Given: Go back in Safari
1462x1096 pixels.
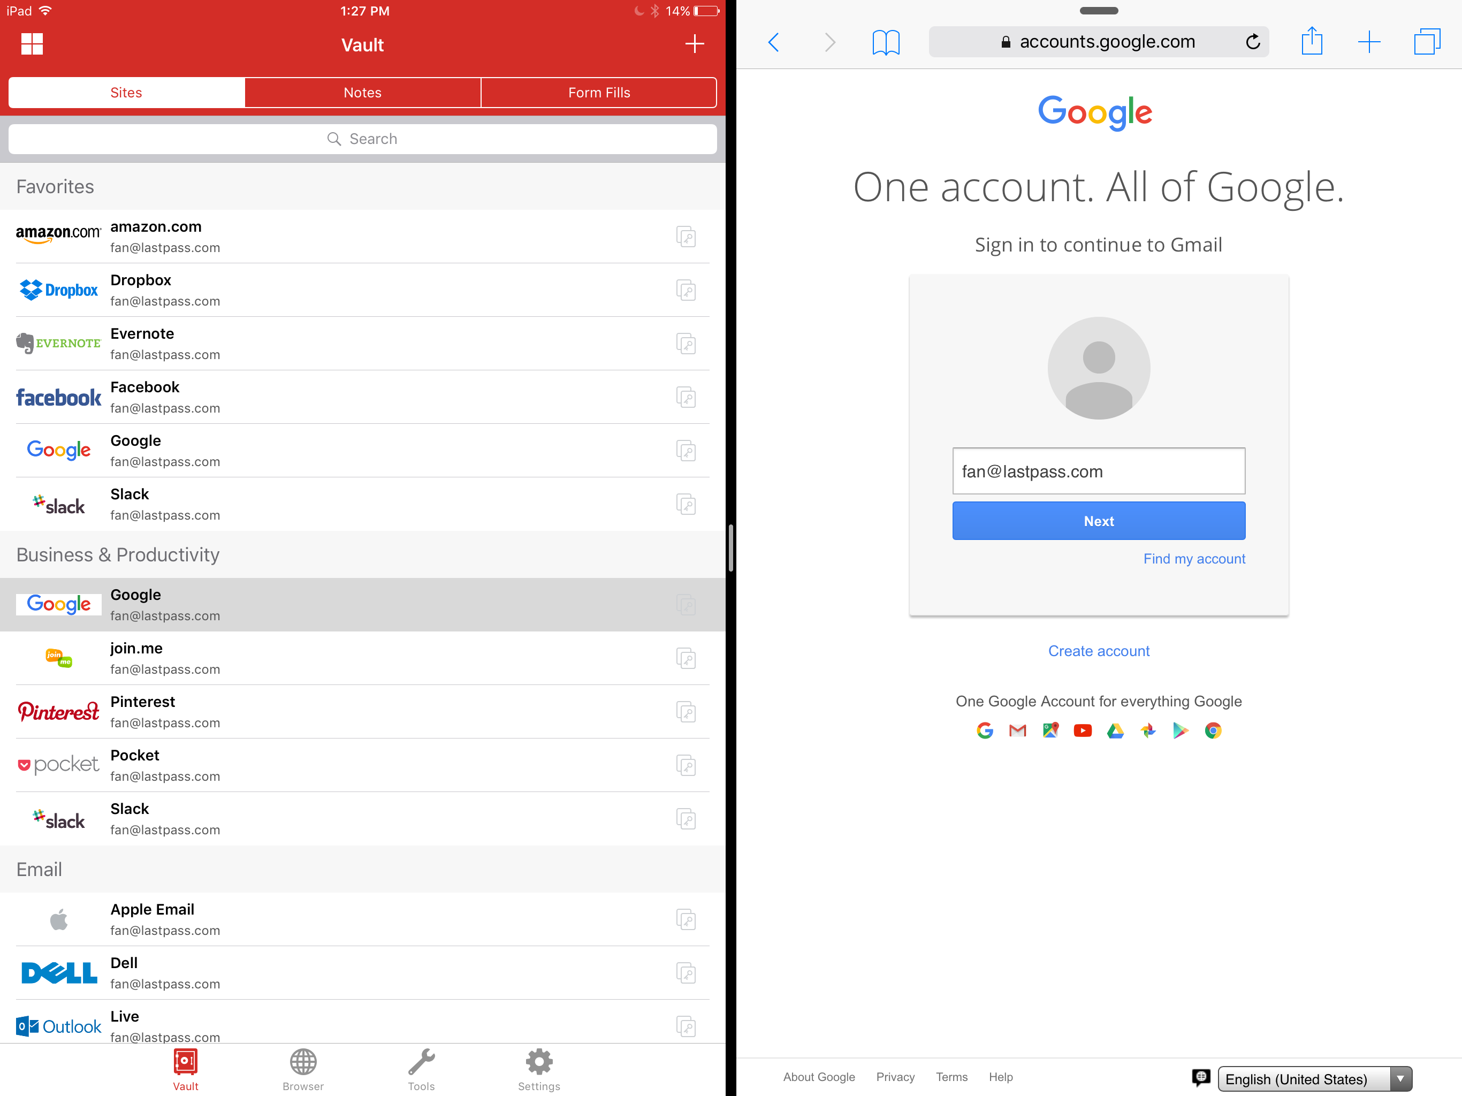Looking at the screenshot, I should 774,42.
